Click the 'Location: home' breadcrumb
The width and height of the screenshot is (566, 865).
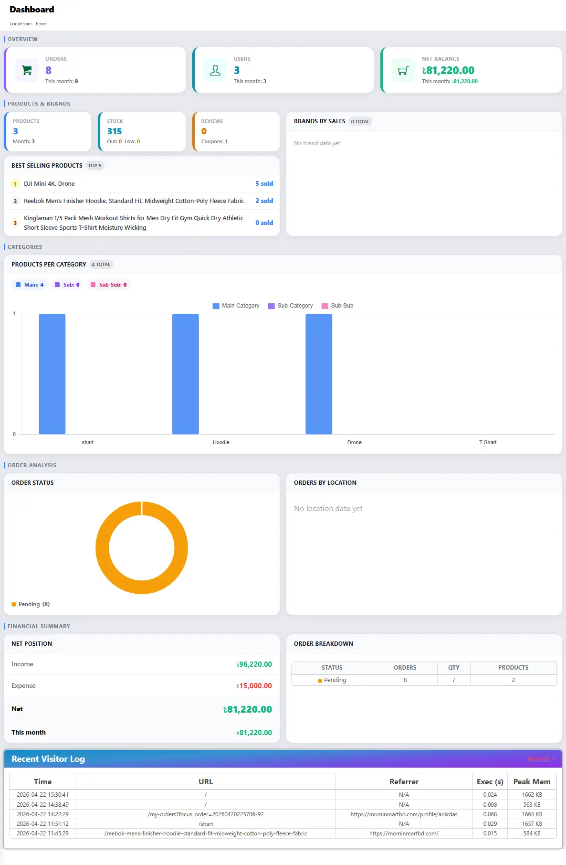click(28, 24)
